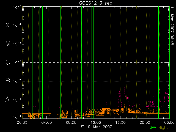Click the 08:00 time axis label
176x132 pixels.
71,122
